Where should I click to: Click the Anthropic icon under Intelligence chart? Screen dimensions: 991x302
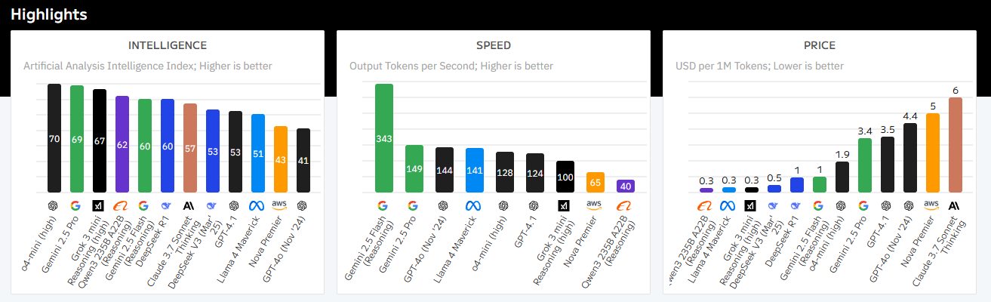pyautogui.click(x=190, y=205)
